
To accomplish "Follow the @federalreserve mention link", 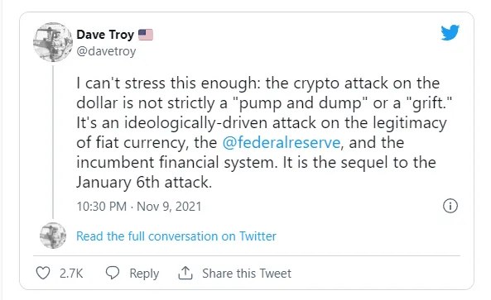I will pos(282,143).
